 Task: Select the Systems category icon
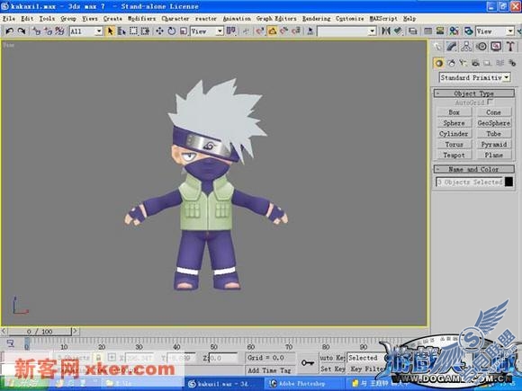click(x=512, y=63)
